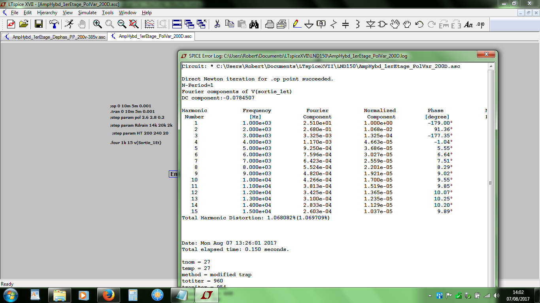The width and height of the screenshot is (540, 303).
Task: Tile windows horizontally using toolbar icon
Action: (177, 24)
